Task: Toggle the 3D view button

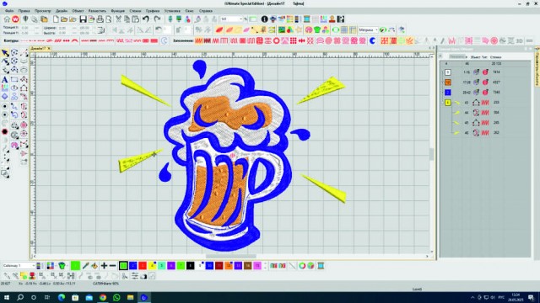Action: [520, 41]
